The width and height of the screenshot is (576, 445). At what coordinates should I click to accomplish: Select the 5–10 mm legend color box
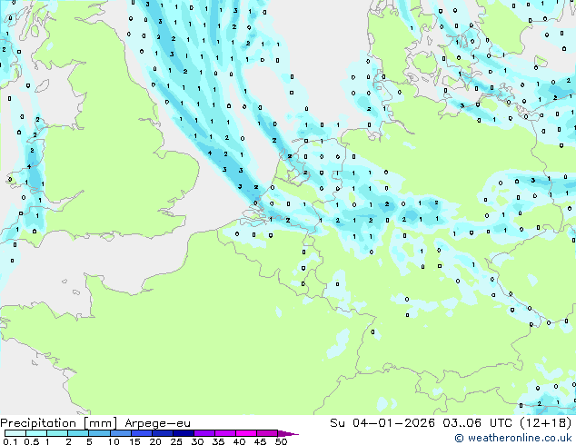point(99,433)
